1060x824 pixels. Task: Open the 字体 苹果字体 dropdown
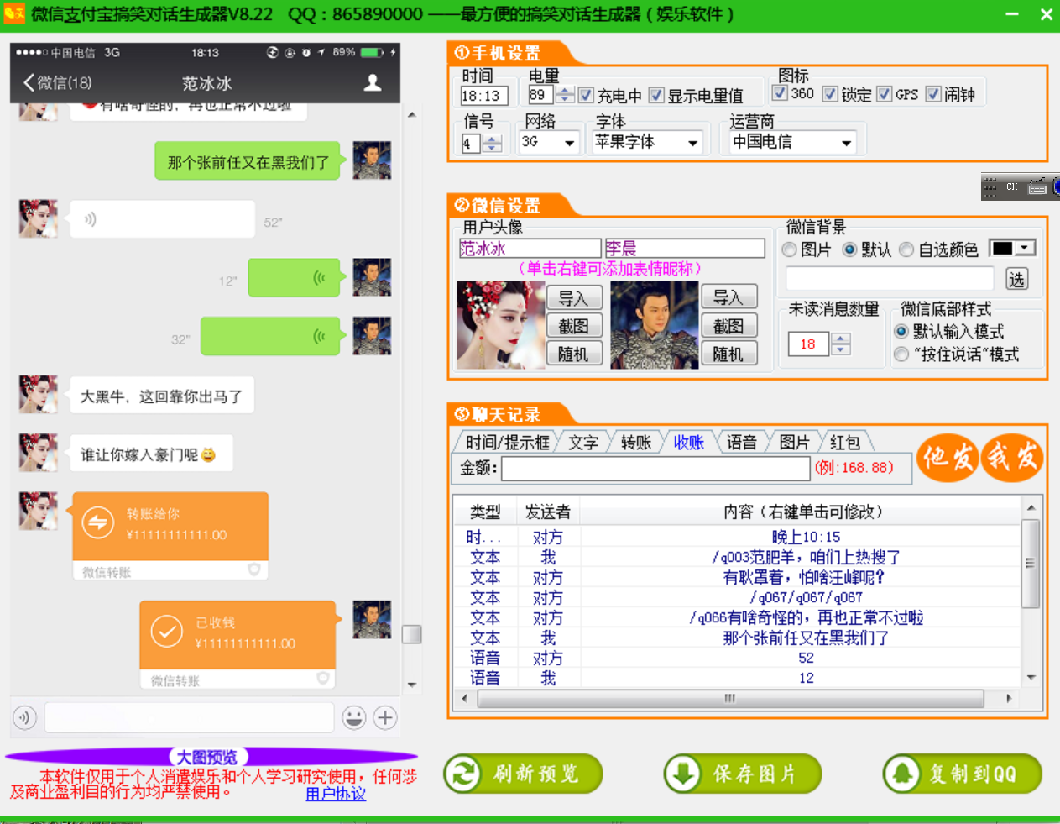pos(646,142)
